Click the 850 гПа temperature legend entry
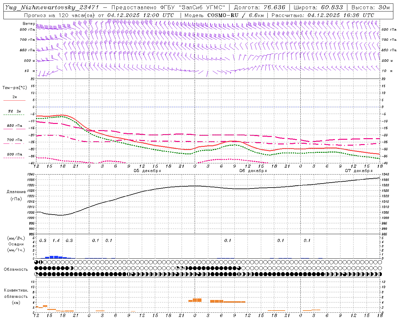The image size is (398, 318). (x=15, y=126)
